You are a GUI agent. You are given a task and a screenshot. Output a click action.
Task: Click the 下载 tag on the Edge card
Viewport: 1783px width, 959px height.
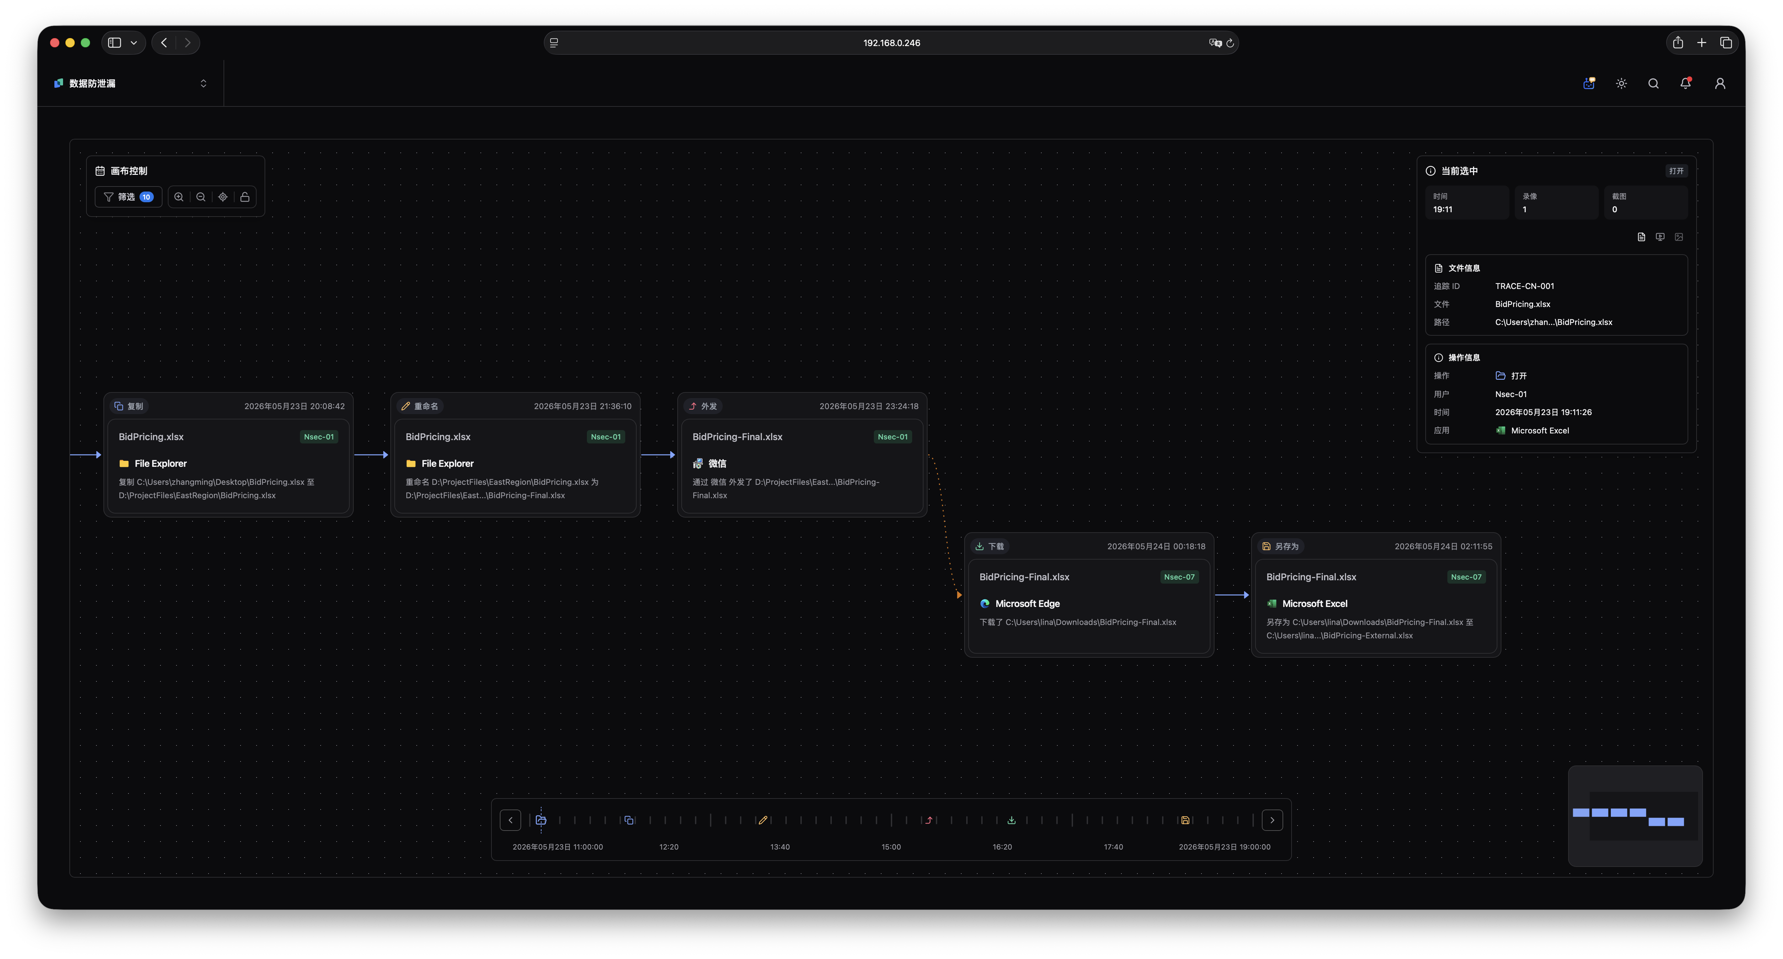click(x=990, y=546)
